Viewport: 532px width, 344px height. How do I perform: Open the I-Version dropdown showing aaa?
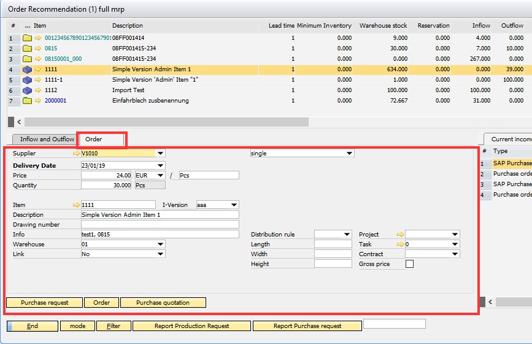tap(234, 205)
